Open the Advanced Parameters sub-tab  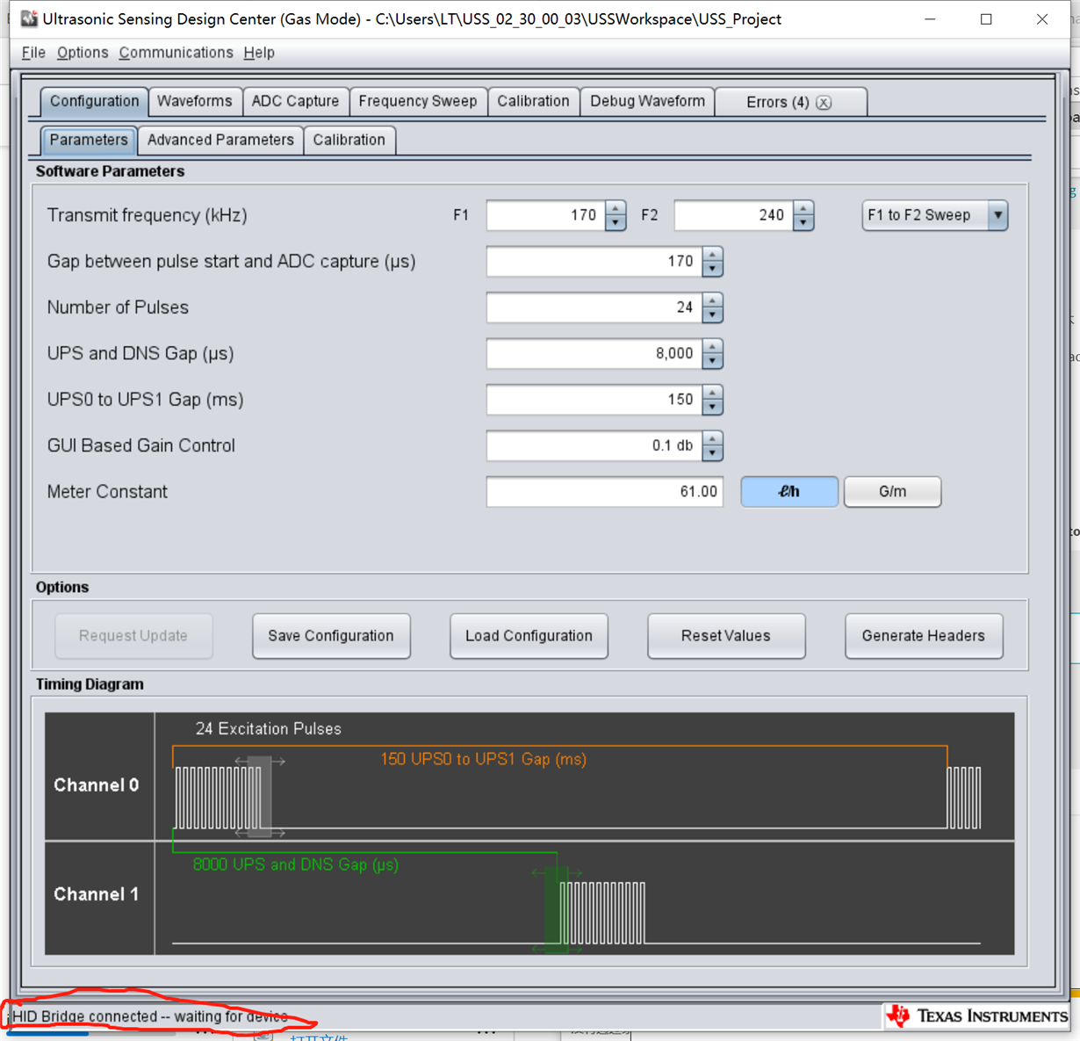220,141
